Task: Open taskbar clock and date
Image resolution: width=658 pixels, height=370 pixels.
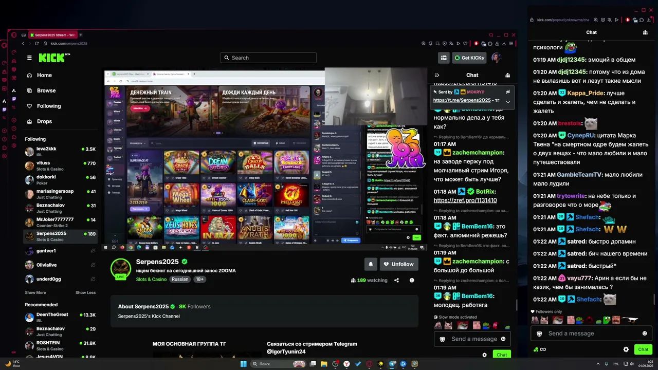Action: click(x=646, y=364)
